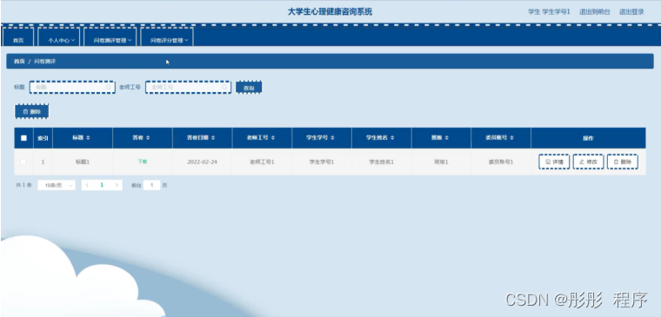This screenshot has height=317, width=661.
Task: Click the 标题1 table cell
Action: click(83, 162)
